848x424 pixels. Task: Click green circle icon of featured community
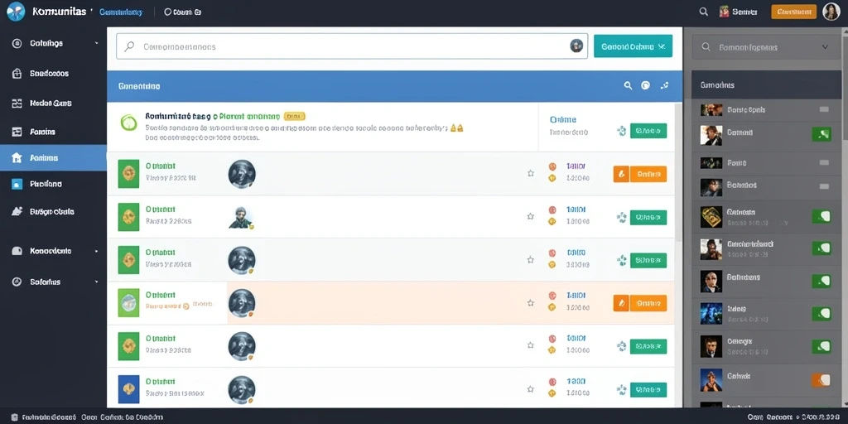click(x=128, y=123)
